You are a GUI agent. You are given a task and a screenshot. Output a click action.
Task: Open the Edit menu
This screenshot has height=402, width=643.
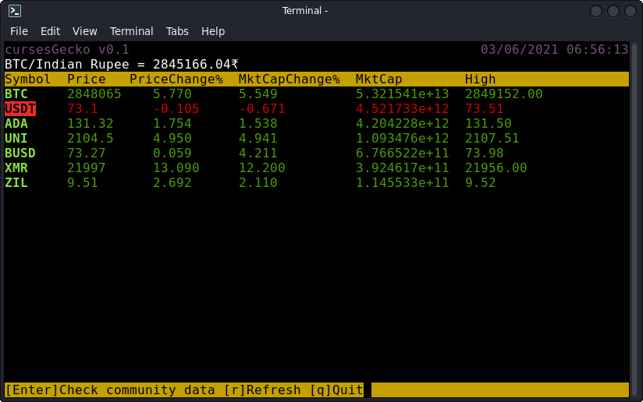click(50, 31)
